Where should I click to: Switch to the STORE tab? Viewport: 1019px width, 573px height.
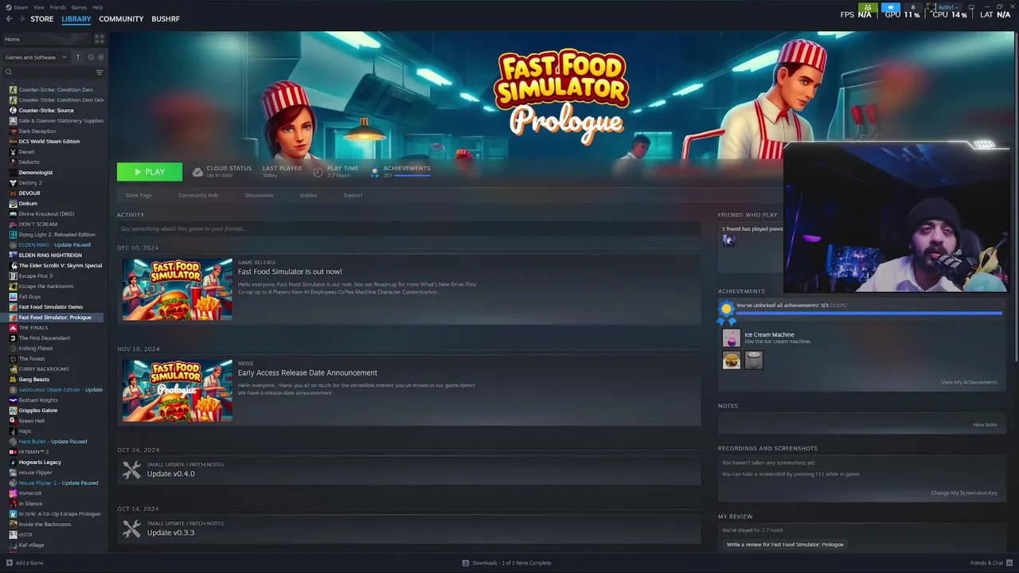tap(42, 18)
